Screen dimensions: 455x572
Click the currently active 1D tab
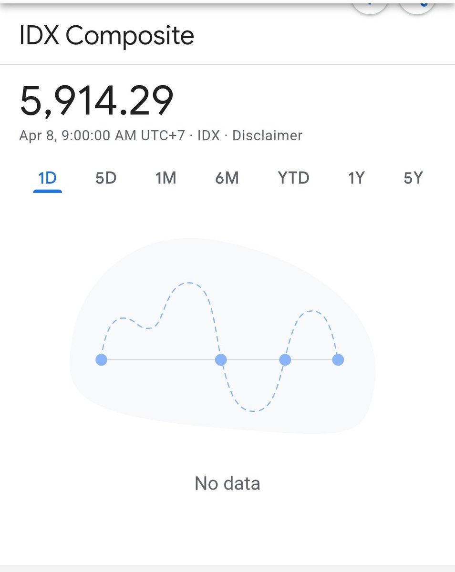[48, 178]
